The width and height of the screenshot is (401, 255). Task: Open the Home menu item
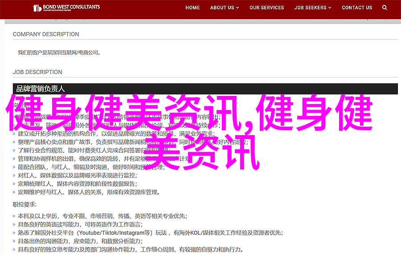192,8
